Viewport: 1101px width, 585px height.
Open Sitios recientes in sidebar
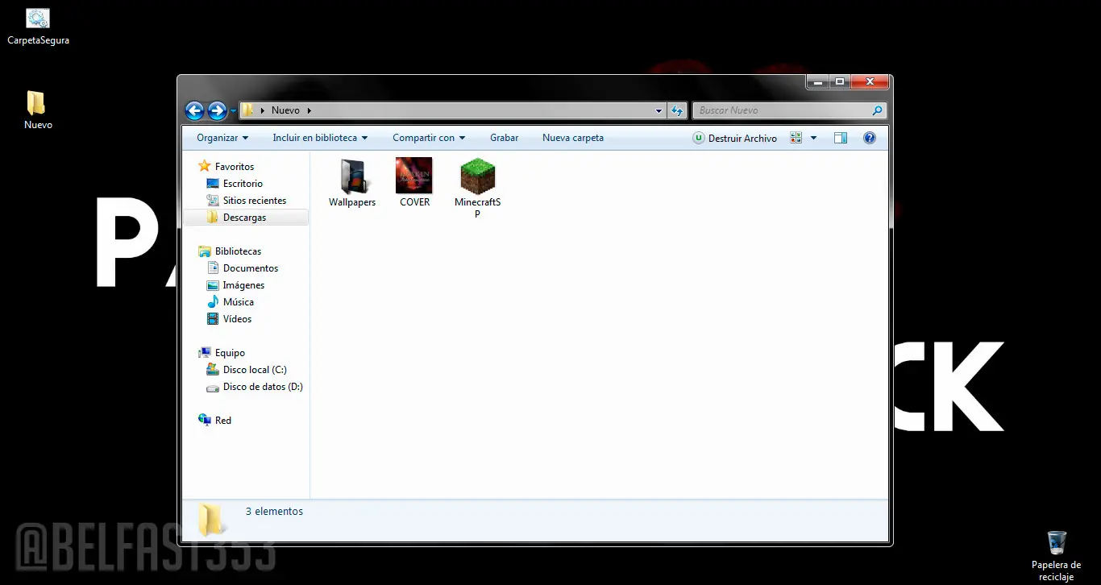(246, 201)
